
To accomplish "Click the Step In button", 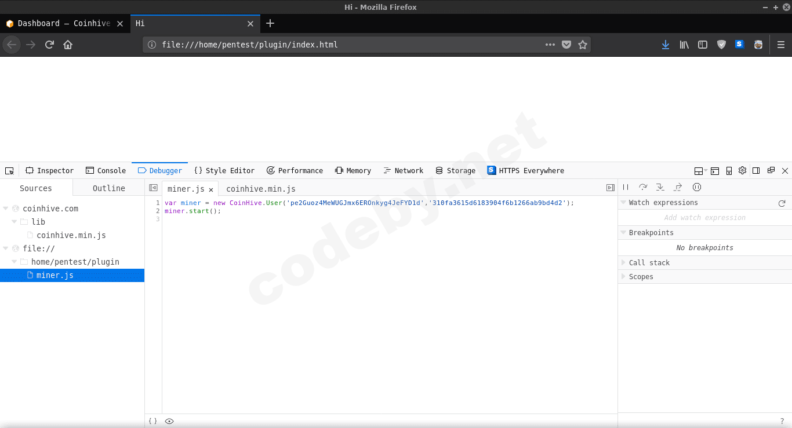I will tap(660, 187).
